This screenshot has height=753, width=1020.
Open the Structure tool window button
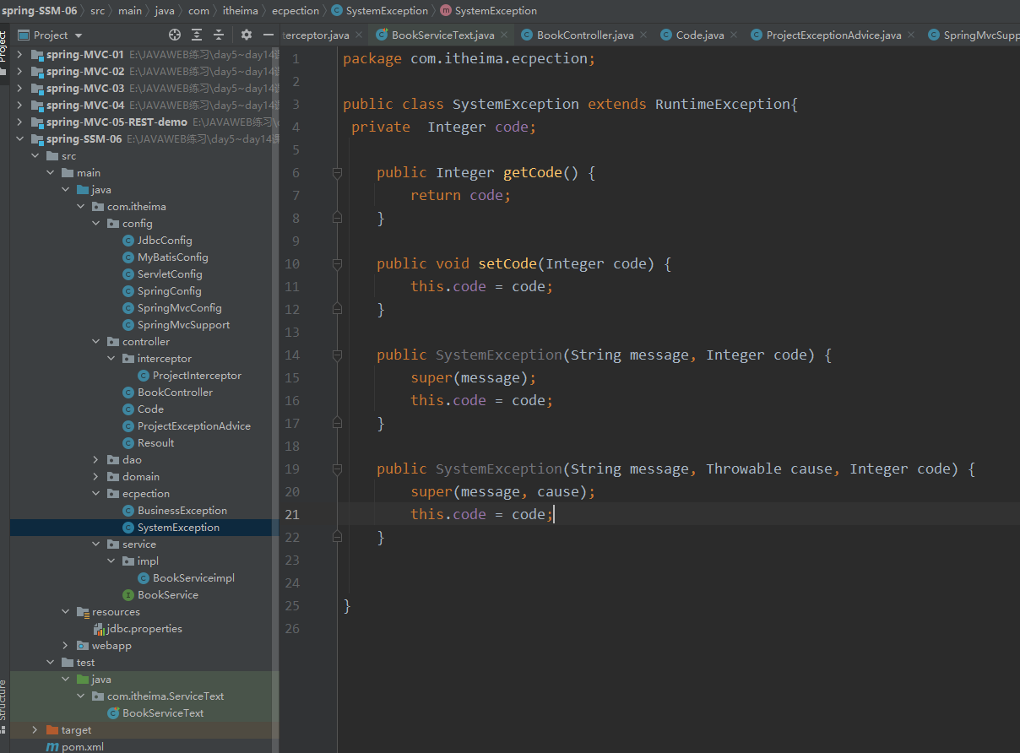coord(3,701)
